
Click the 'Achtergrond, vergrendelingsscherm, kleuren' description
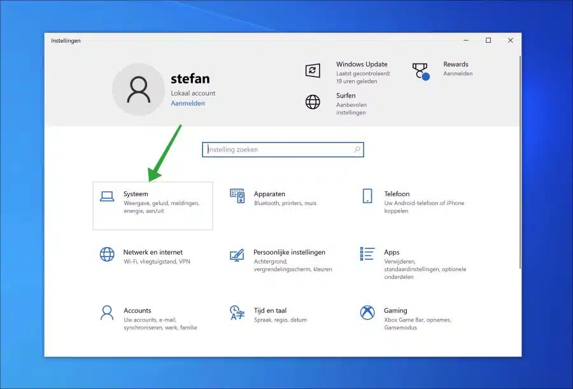click(293, 265)
